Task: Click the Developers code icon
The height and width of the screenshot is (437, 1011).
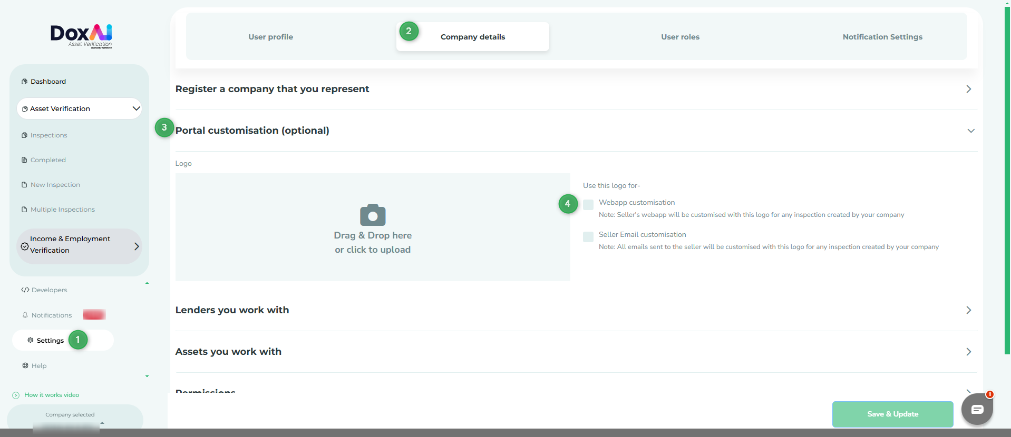Action: 25,290
